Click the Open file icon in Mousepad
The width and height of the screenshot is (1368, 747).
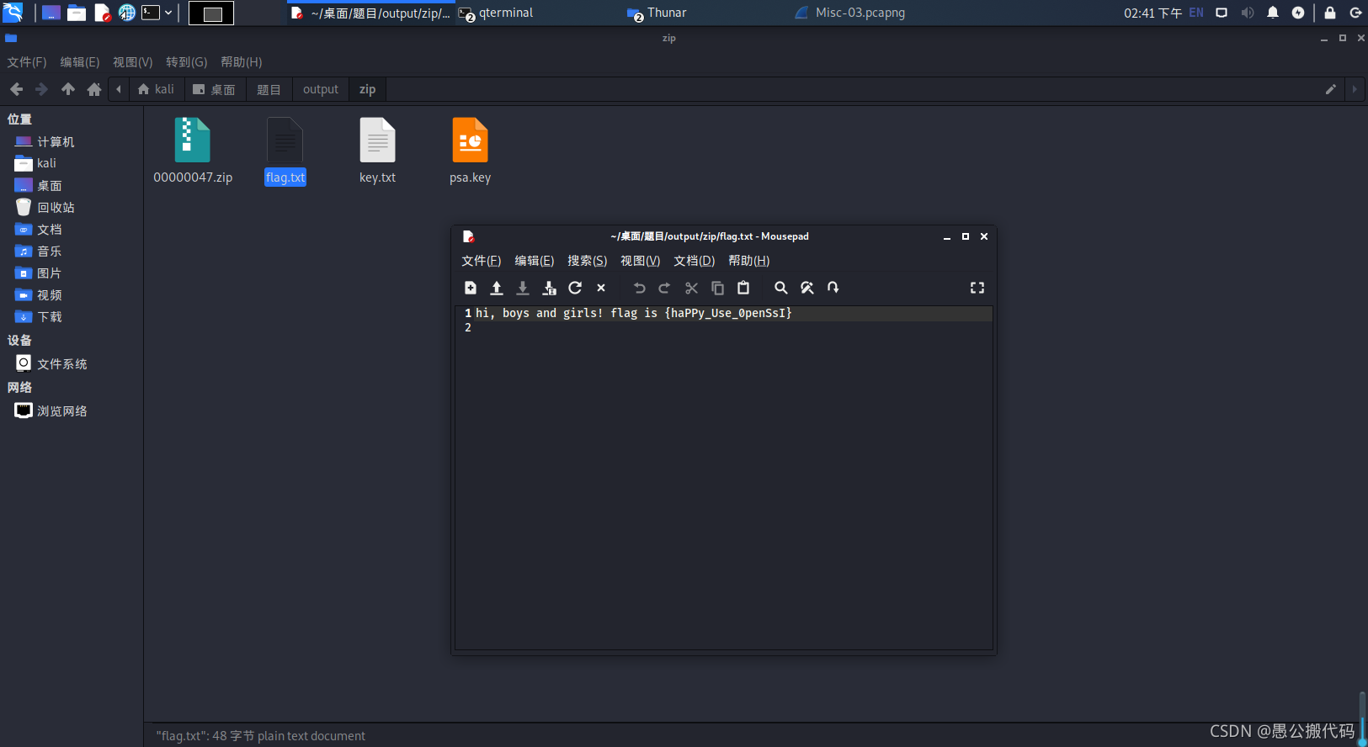point(497,288)
